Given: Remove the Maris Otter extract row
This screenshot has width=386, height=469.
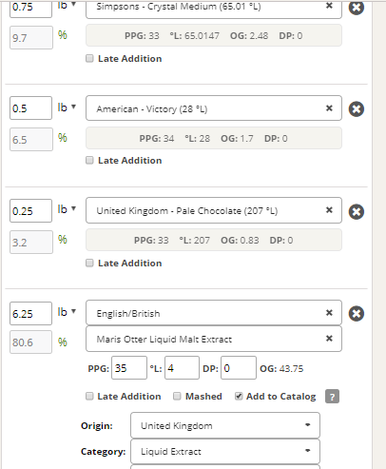Looking at the screenshot, I should tap(357, 314).
